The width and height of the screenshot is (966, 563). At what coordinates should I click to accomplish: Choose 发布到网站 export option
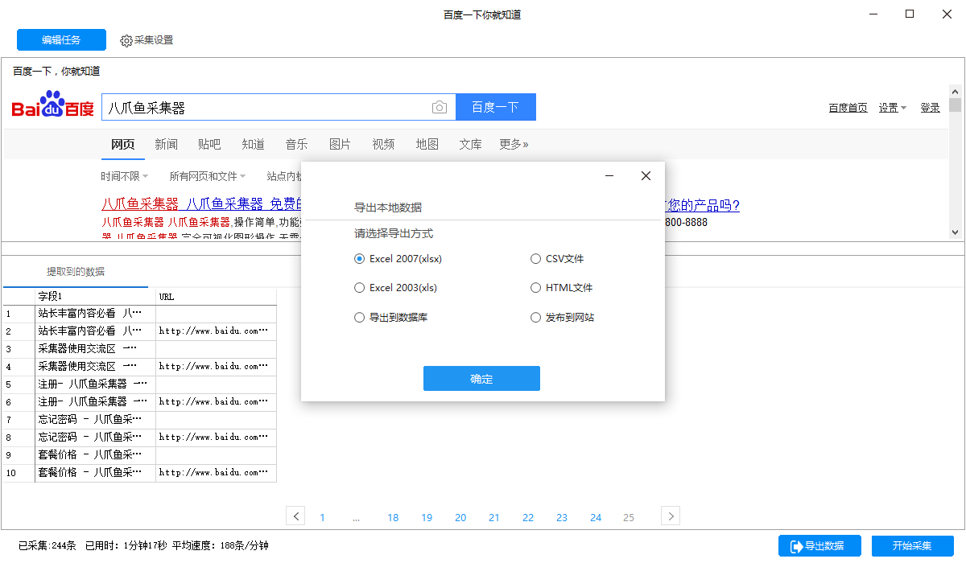[563, 318]
